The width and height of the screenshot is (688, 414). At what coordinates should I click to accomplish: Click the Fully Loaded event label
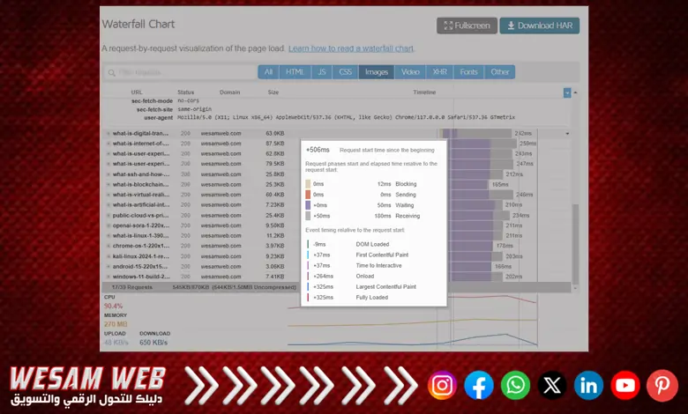[371, 298]
